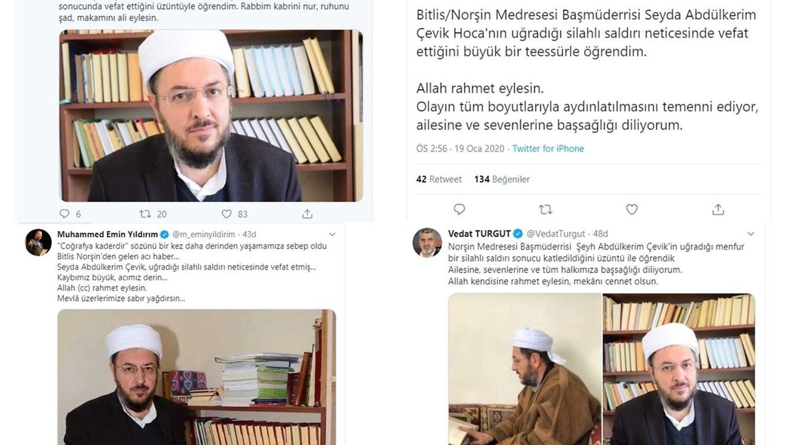Open Vedat TURGUT's profile avatar
This screenshot has height=445, width=791.
coord(427,242)
